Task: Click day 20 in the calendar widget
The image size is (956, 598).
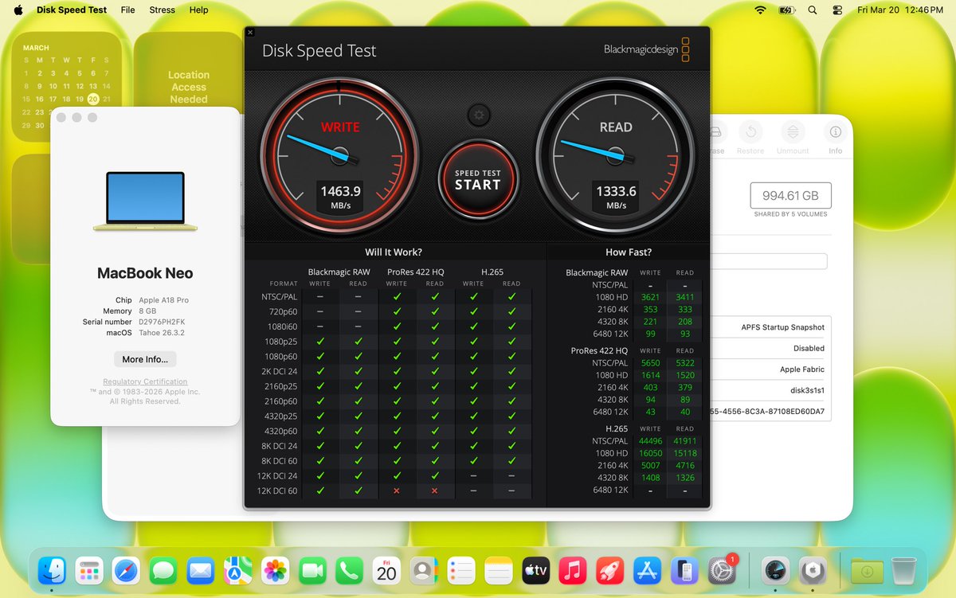Action: (x=93, y=99)
